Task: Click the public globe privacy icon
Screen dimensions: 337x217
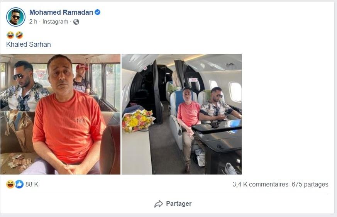Action: point(76,22)
